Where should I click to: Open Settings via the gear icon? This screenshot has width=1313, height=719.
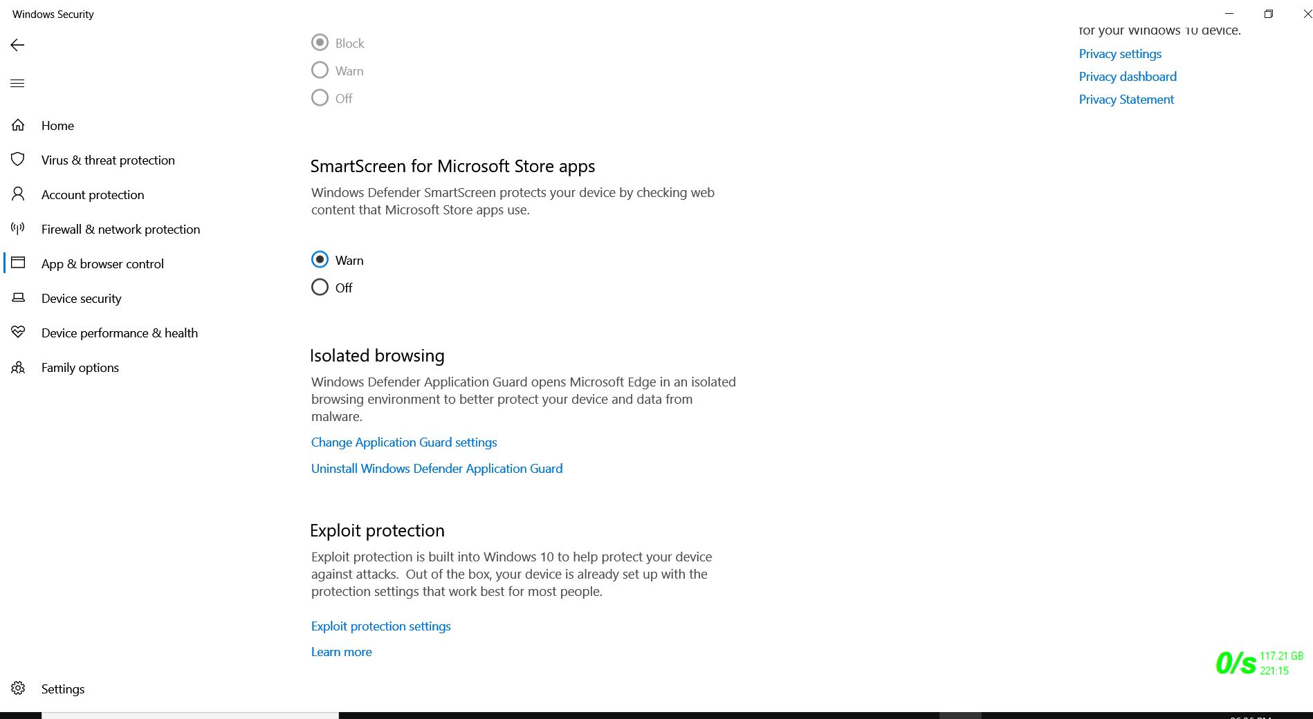point(18,689)
